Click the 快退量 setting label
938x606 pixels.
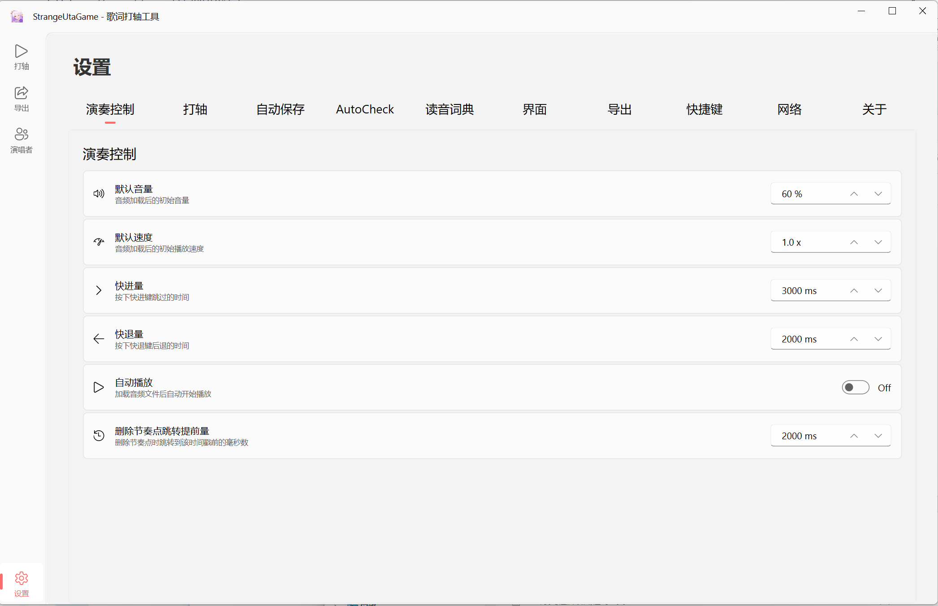point(129,334)
